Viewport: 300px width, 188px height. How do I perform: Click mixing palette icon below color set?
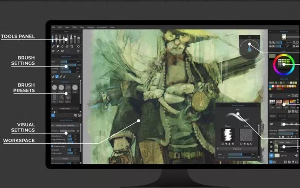(x=271, y=96)
